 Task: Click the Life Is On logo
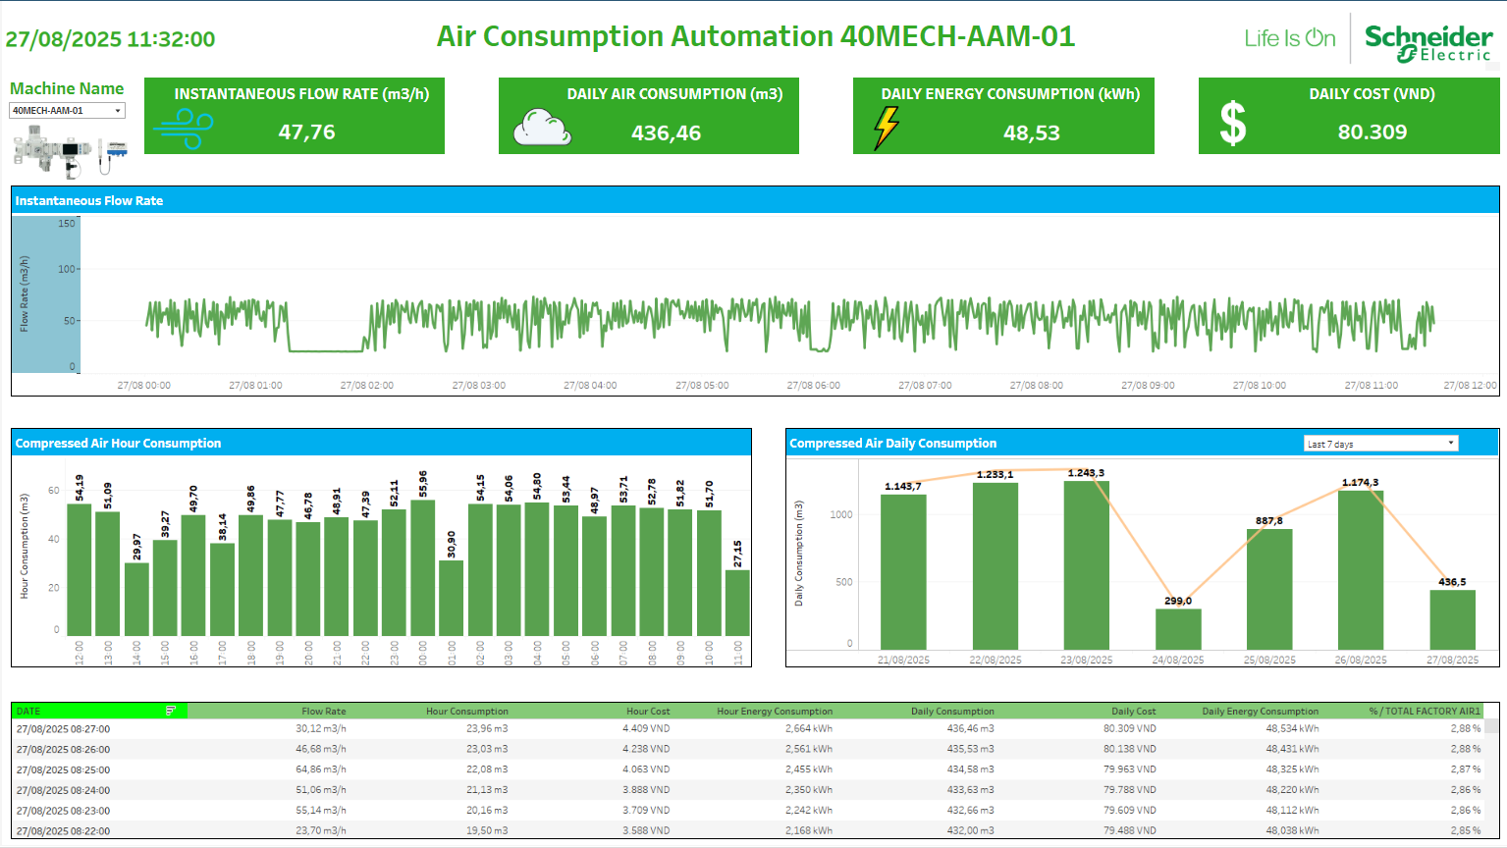coord(1289,39)
